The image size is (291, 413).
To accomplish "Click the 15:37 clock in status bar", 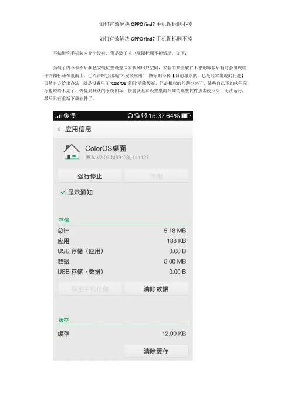I will click(x=156, y=116).
